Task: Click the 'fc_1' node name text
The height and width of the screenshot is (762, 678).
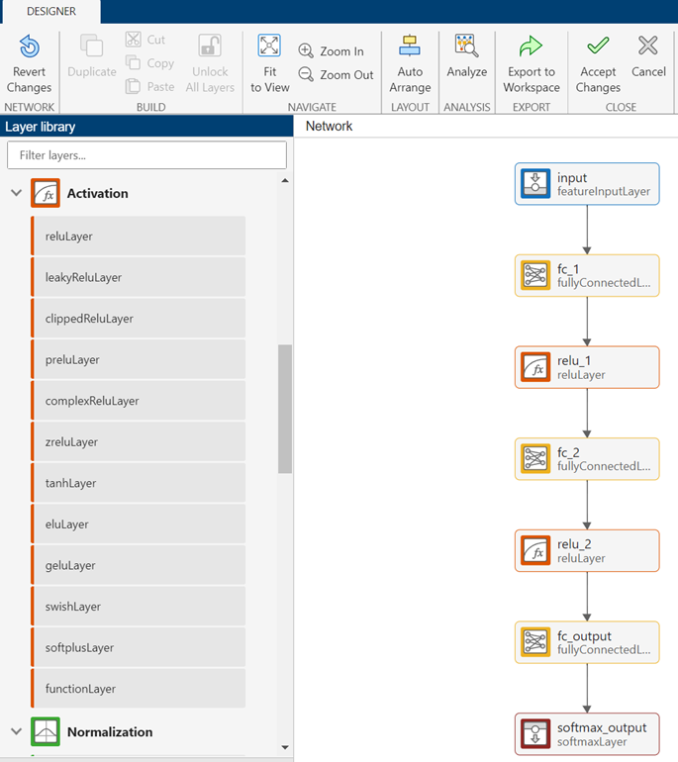Action: point(568,269)
